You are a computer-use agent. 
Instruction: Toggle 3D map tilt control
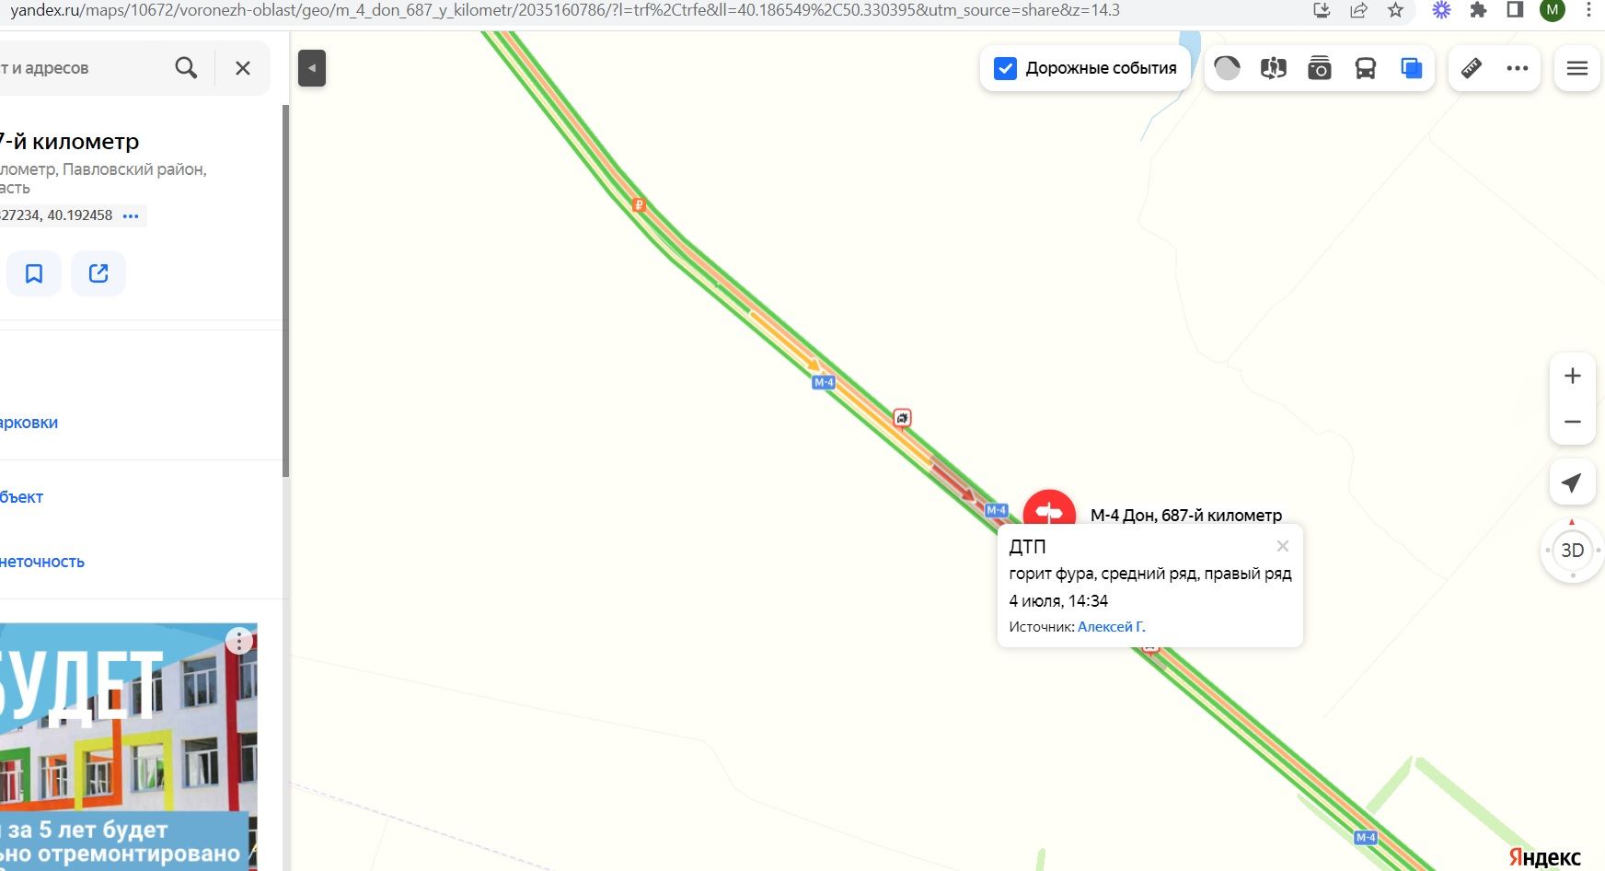[x=1573, y=551]
